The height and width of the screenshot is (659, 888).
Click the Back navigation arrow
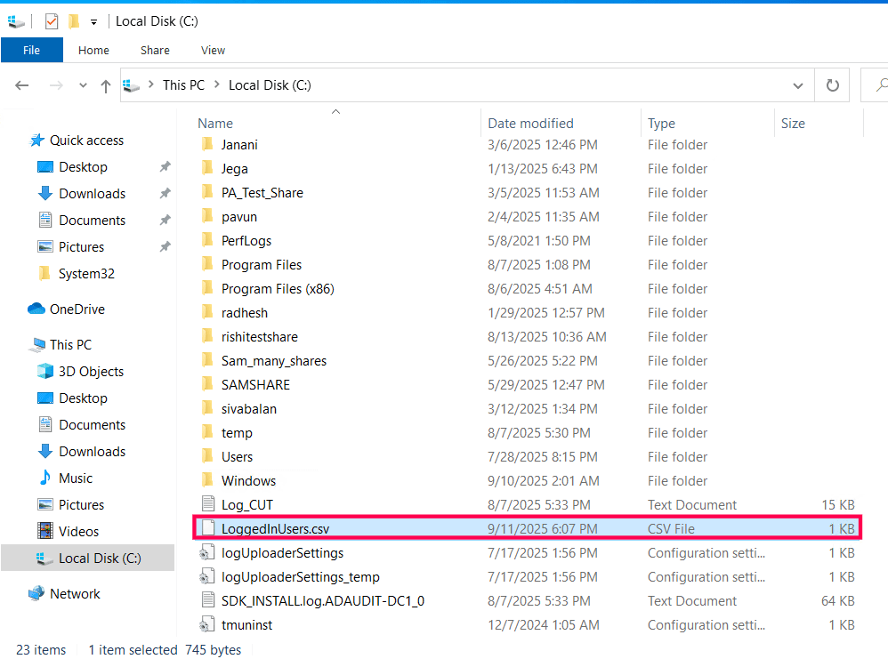coord(21,84)
